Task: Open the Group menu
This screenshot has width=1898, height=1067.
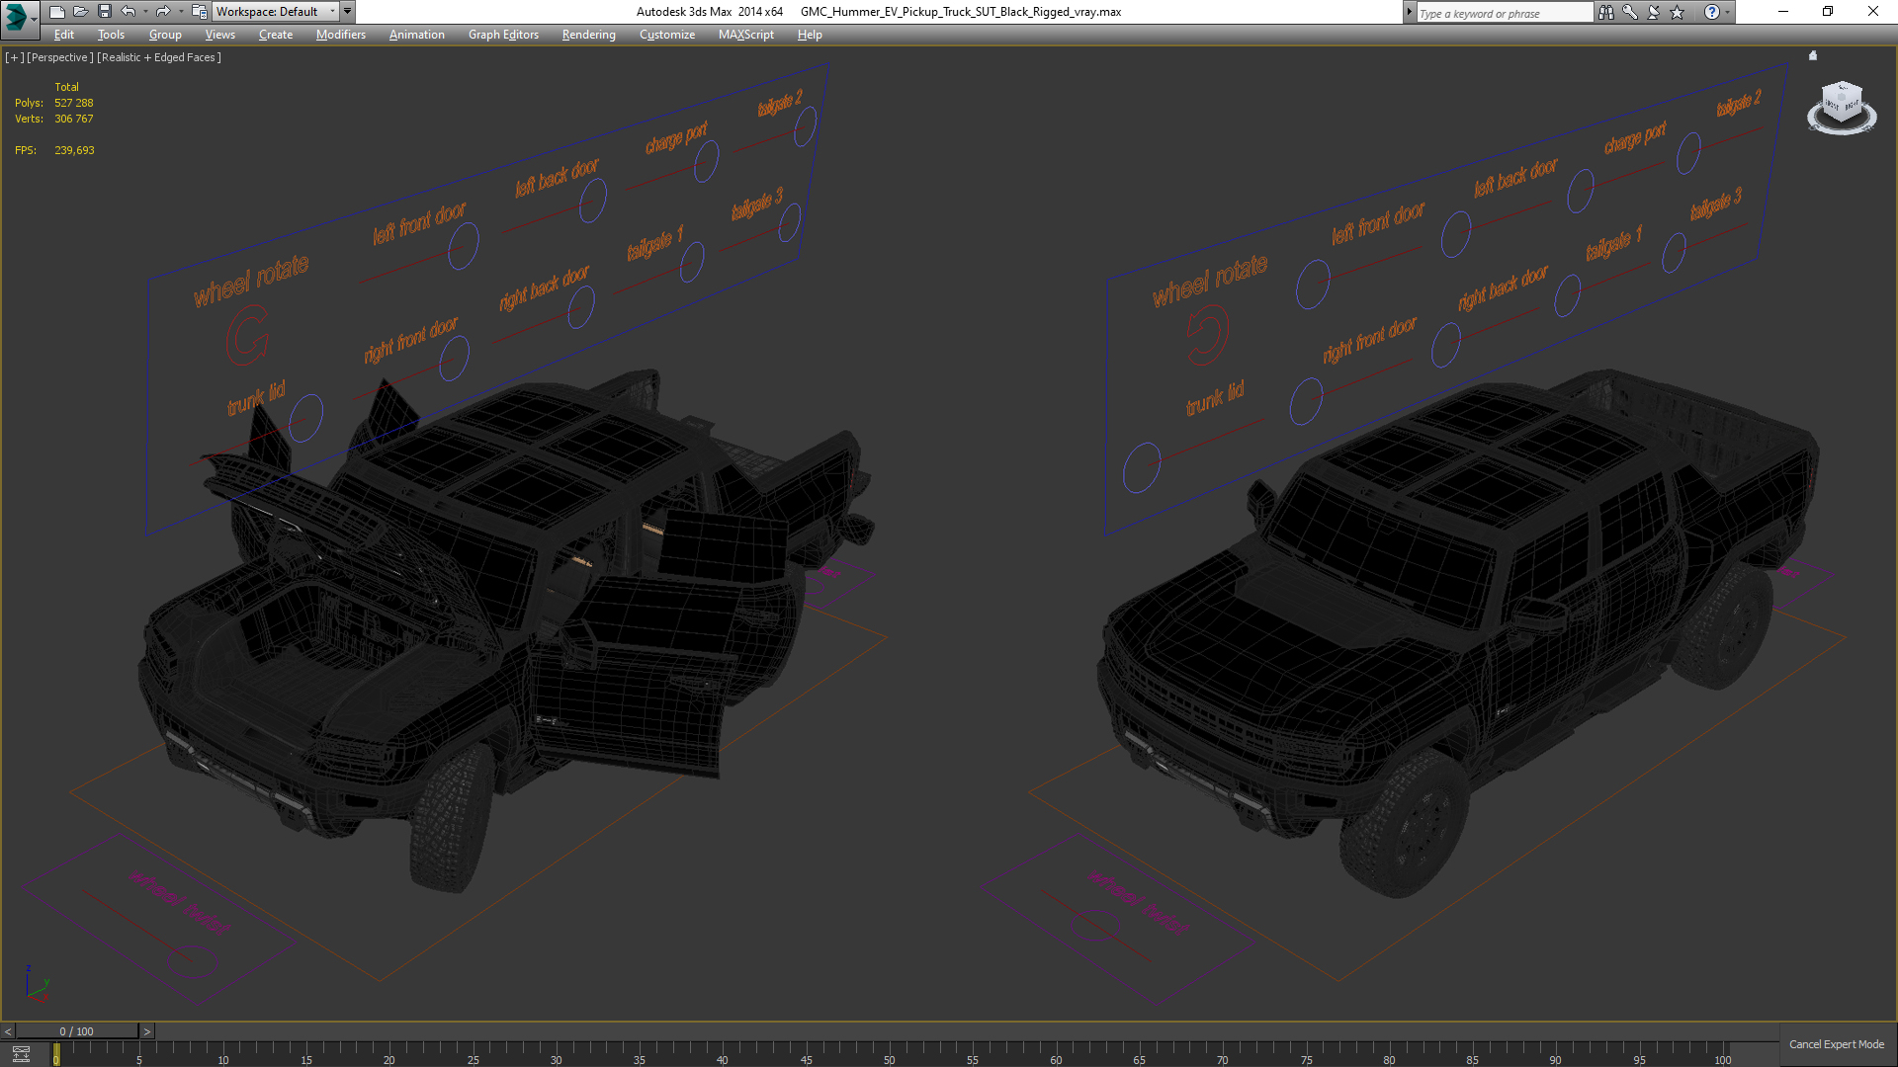Action: [165, 35]
